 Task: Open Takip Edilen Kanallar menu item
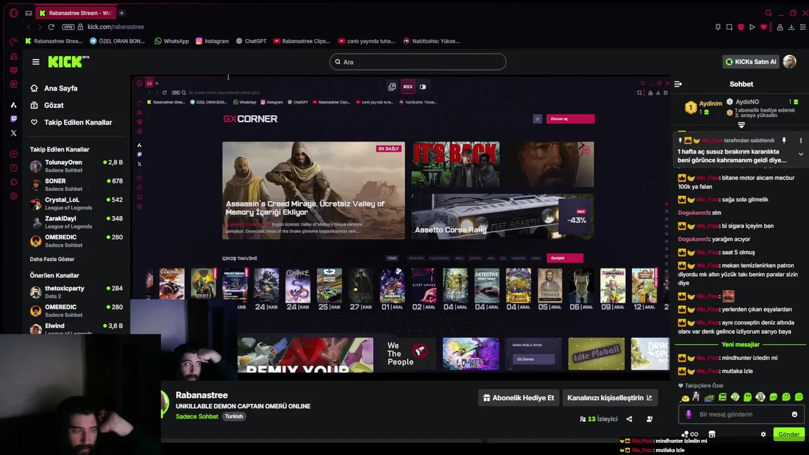tap(71, 123)
